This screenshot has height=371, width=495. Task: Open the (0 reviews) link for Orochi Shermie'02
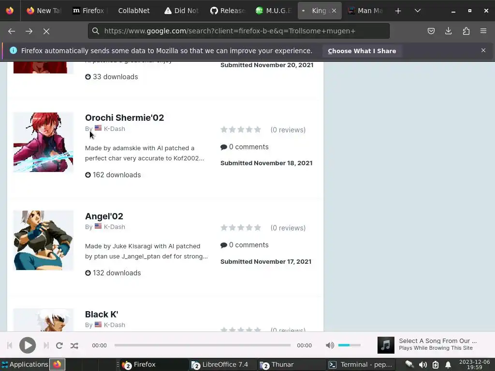click(288, 129)
